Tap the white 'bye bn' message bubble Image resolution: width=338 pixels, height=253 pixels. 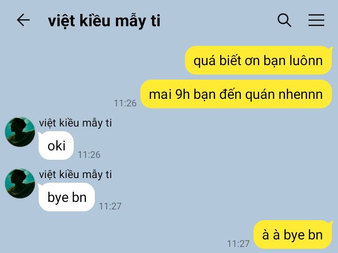67,197
